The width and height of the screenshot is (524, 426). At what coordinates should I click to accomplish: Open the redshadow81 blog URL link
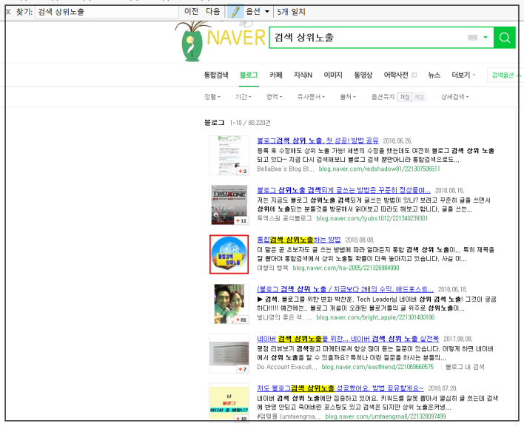pyautogui.click(x=379, y=169)
